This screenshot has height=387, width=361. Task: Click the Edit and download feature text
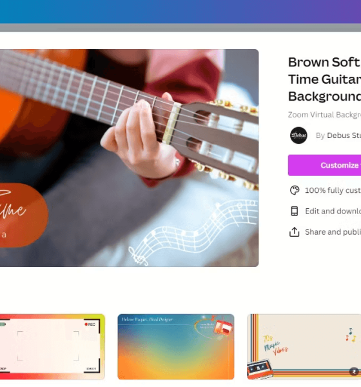333,212
